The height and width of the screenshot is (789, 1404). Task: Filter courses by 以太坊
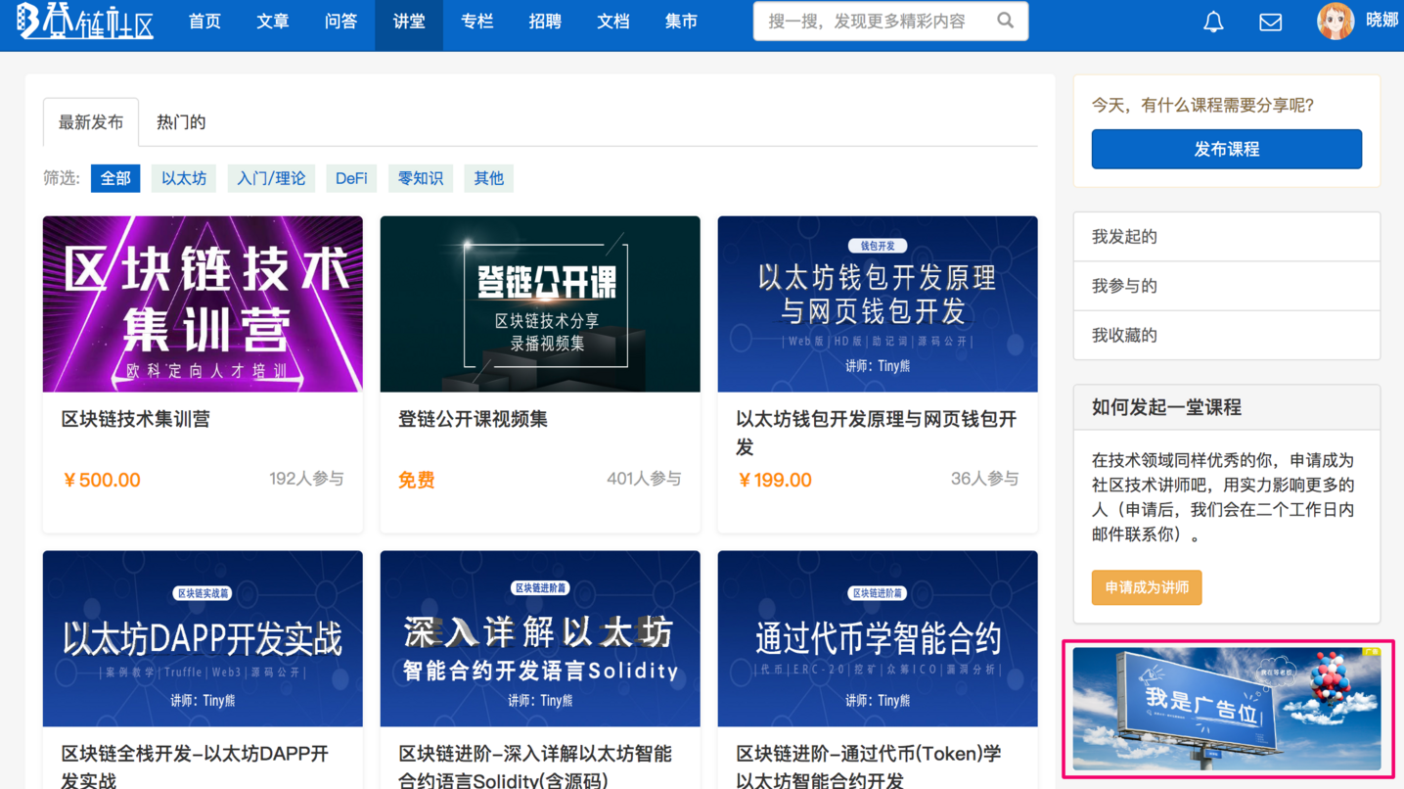[x=184, y=178]
